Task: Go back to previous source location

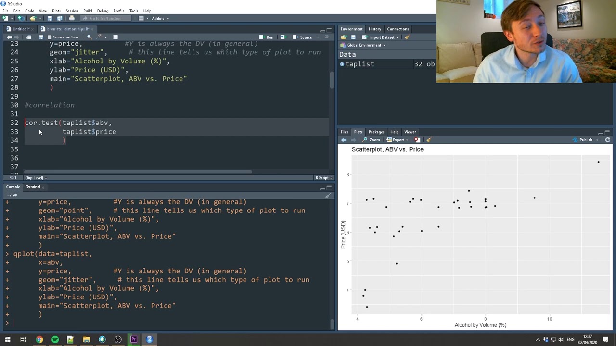Action: click(x=9, y=37)
